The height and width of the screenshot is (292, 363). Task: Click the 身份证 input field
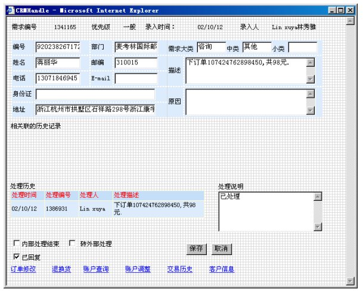pyautogui.click(x=95, y=94)
